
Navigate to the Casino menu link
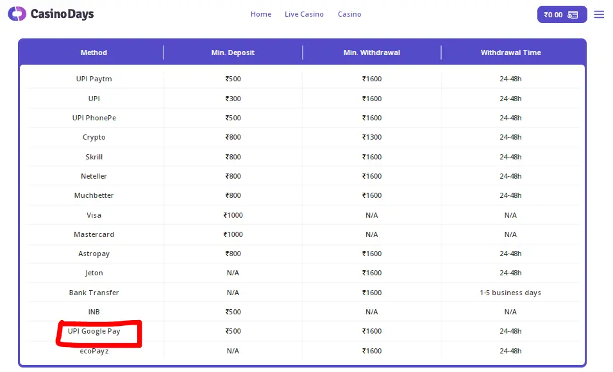point(349,14)
